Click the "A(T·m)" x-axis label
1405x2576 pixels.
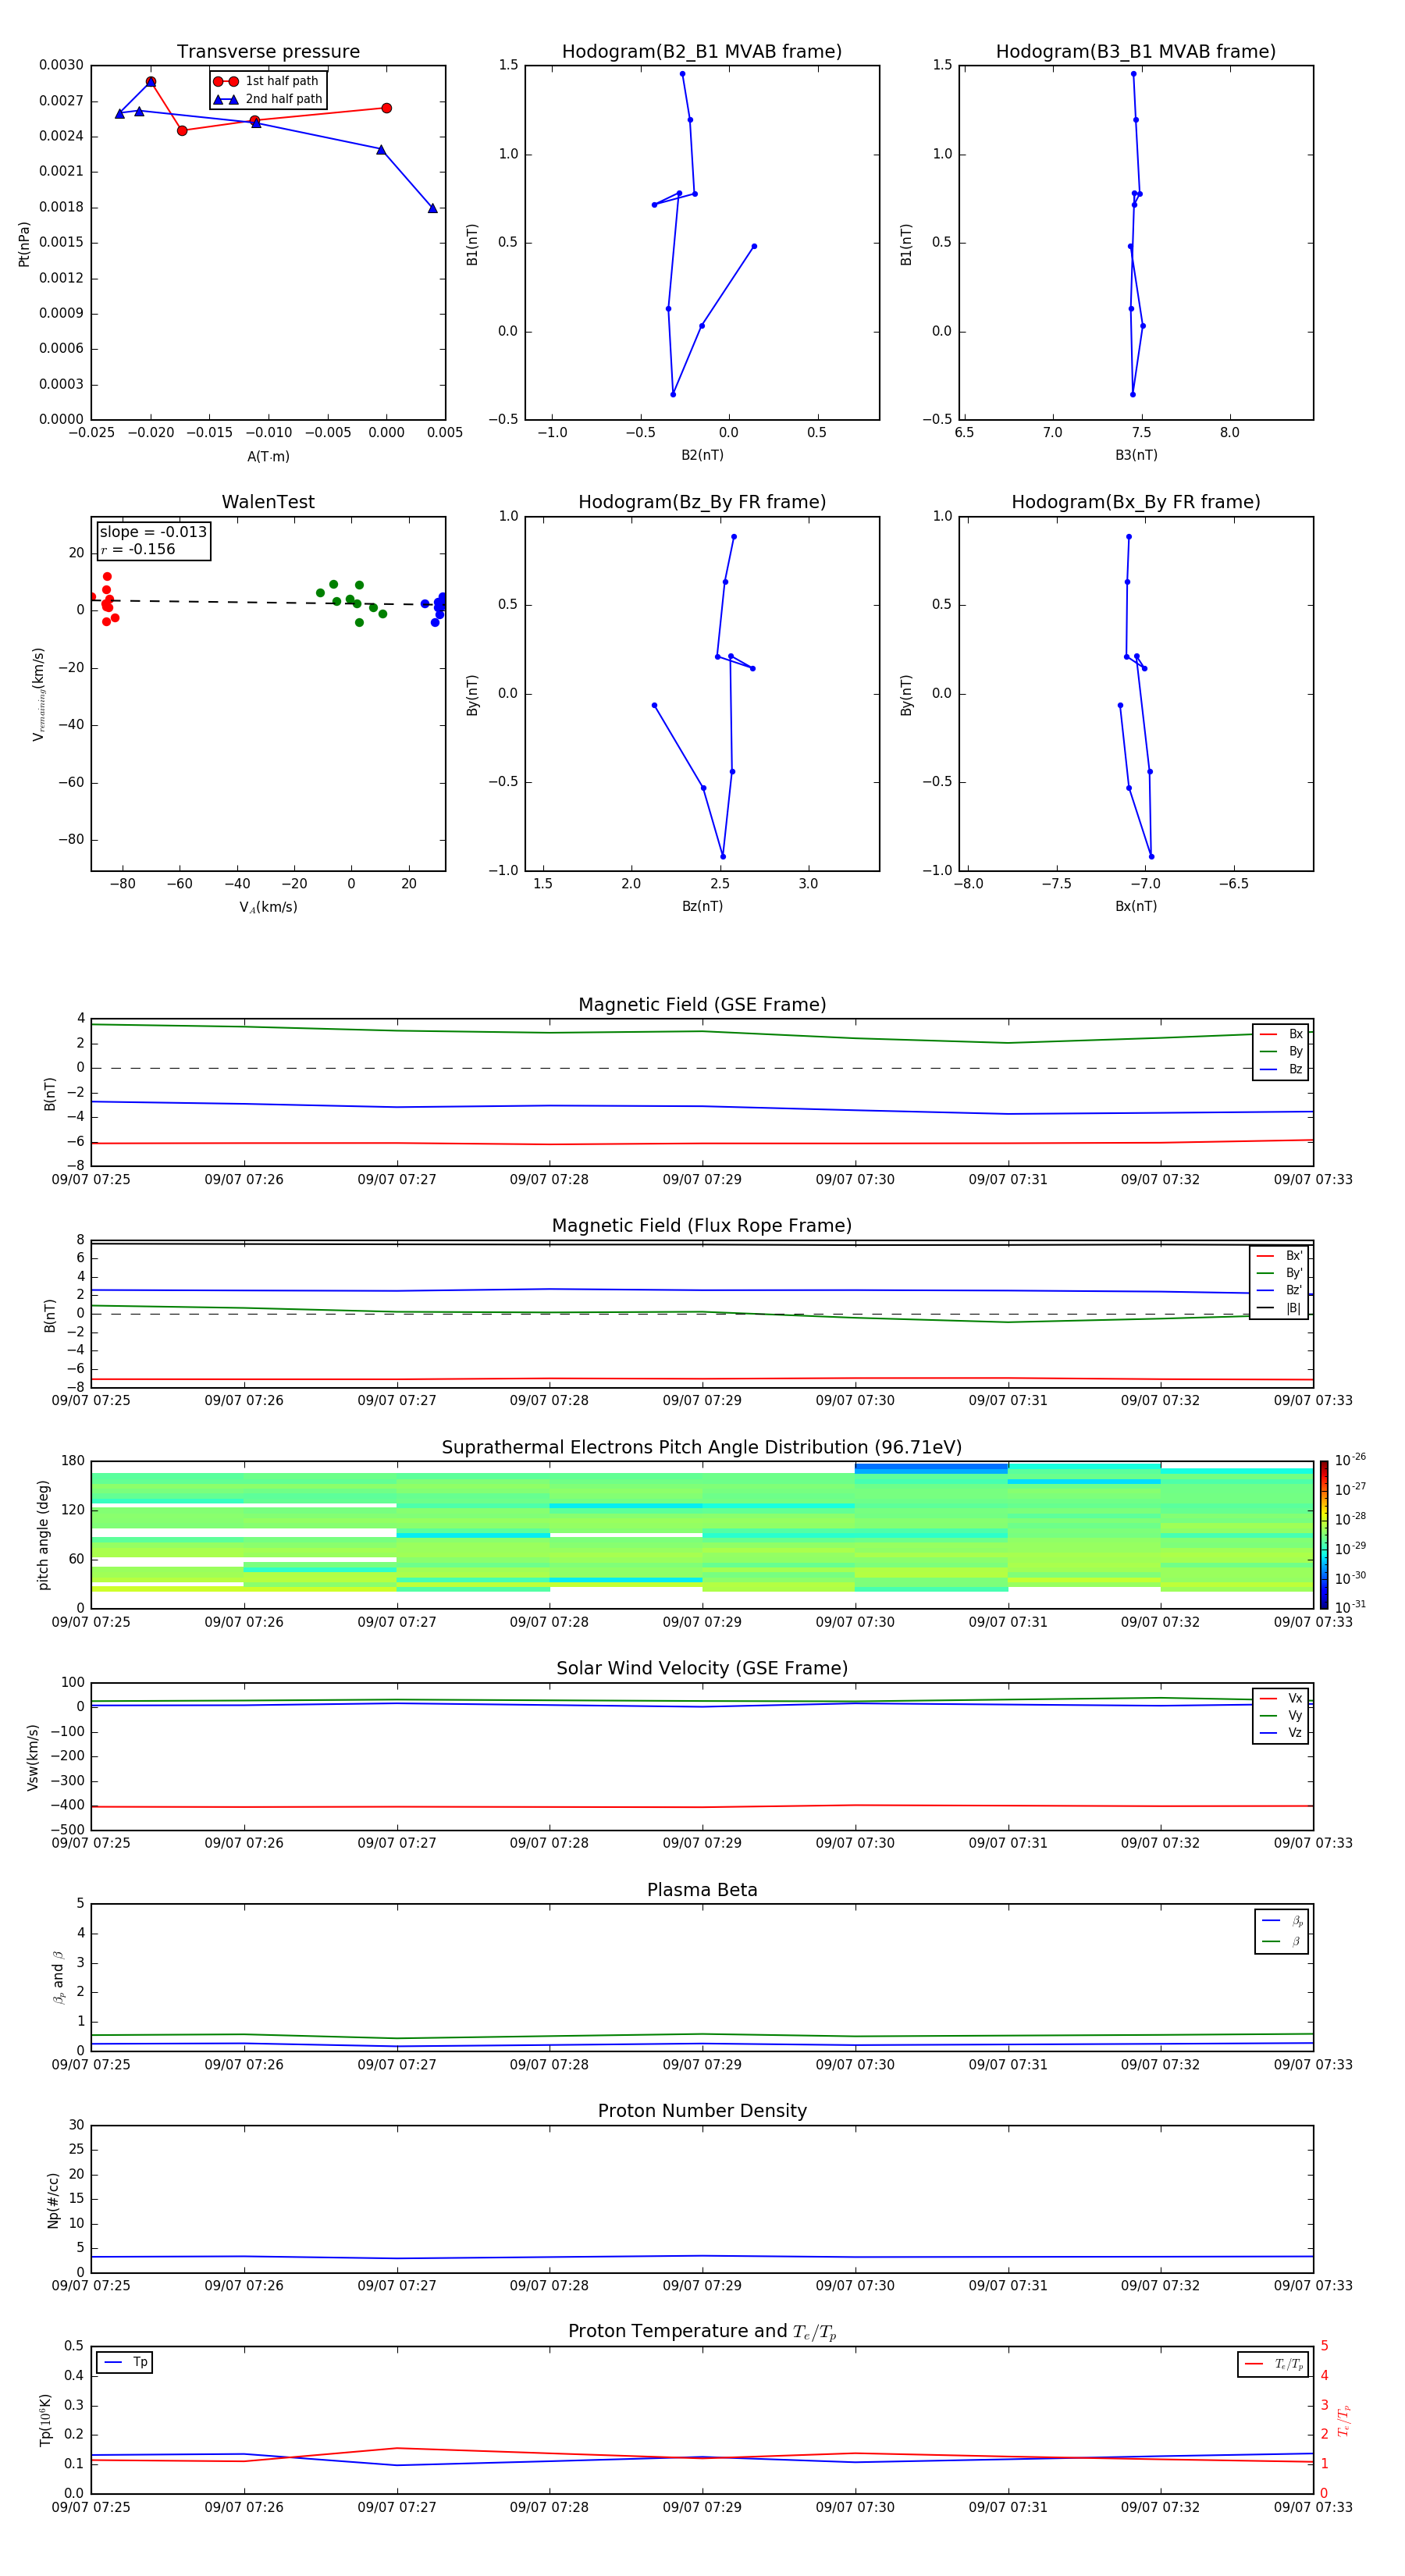268,456
